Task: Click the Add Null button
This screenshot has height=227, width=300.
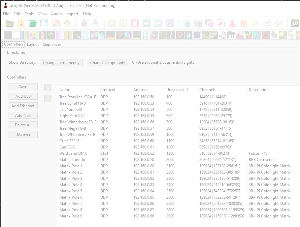Action: tap(23, 115)
